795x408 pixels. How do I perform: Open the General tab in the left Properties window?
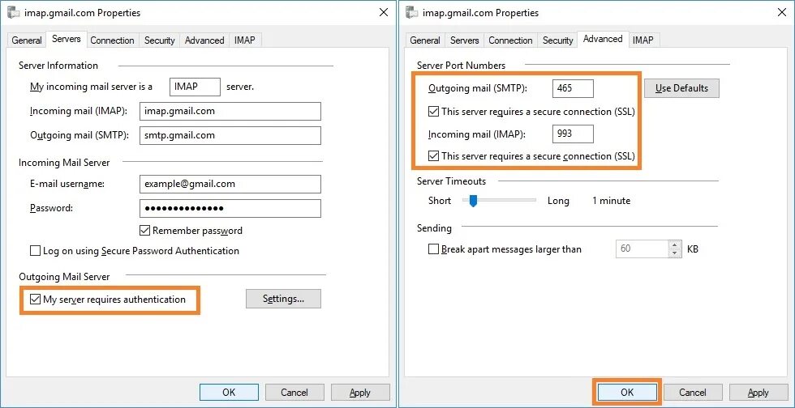(26, 40)
